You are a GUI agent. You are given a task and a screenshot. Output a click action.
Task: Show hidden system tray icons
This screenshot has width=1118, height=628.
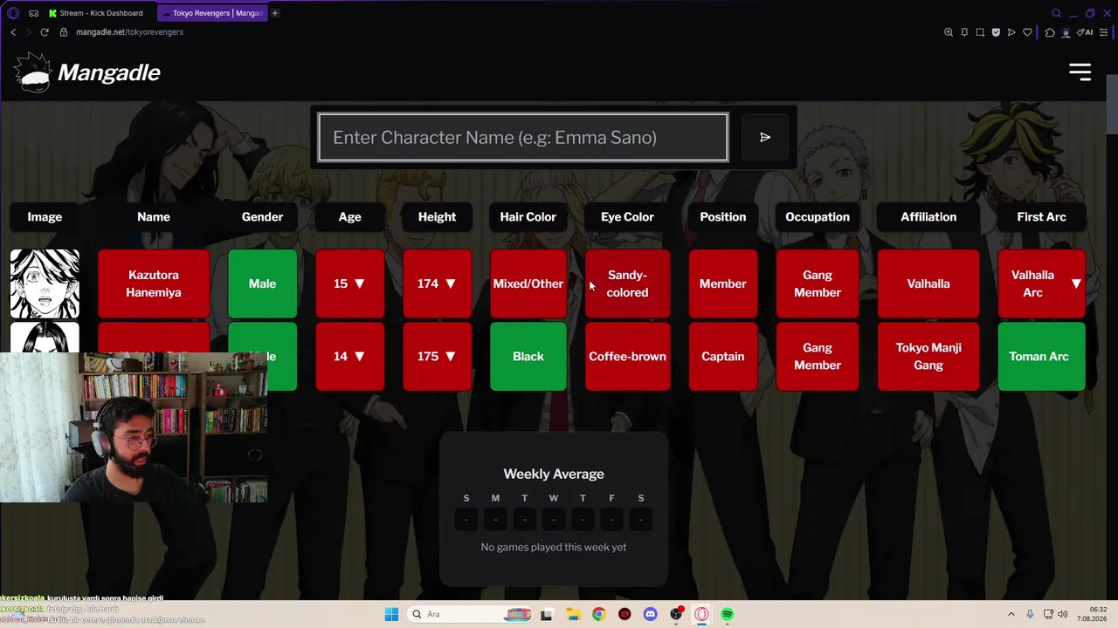coord(1011,614)
